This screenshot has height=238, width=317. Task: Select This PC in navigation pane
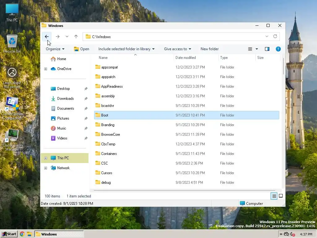click(65, 158)
